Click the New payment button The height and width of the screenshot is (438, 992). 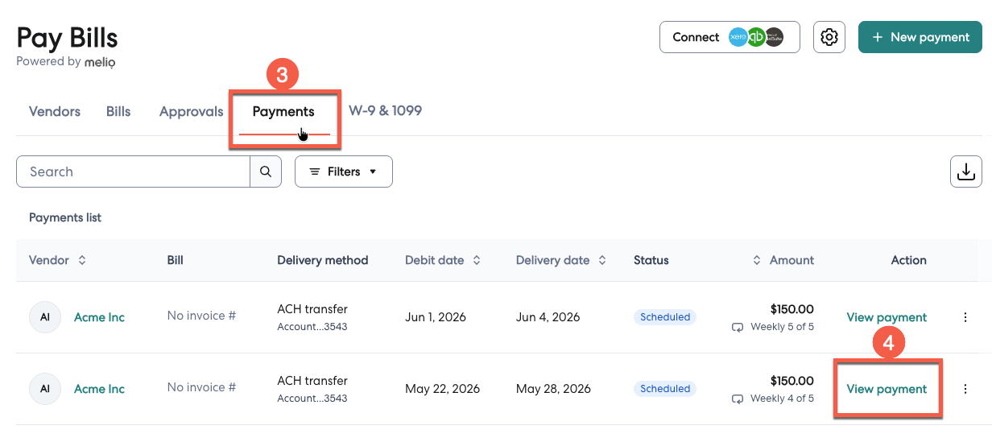click(x=920, y=37)
